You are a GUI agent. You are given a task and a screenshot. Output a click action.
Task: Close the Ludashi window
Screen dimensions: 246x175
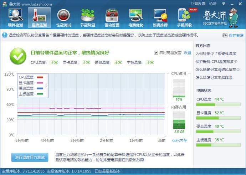[240, 4]
